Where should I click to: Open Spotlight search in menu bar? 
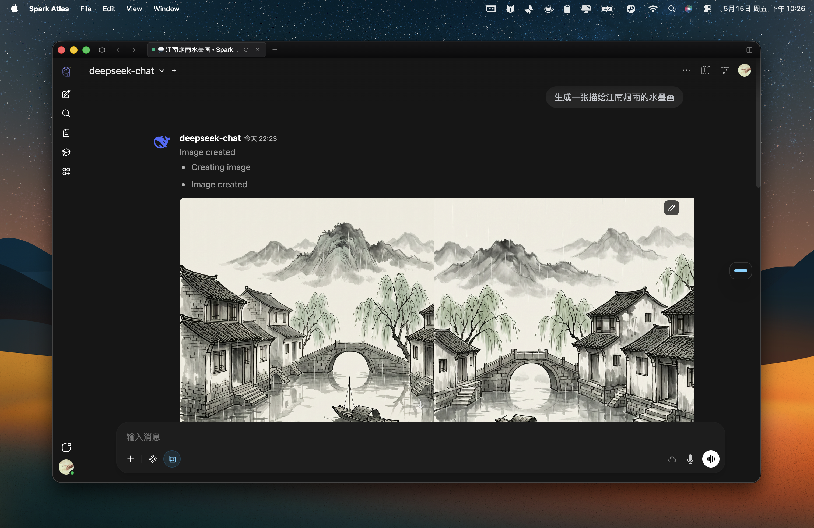click(671, 9)
